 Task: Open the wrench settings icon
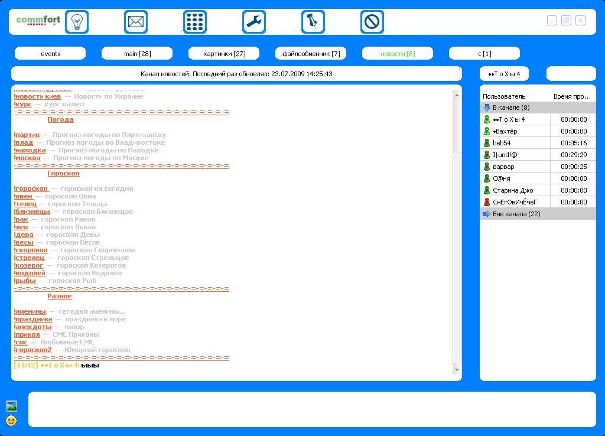coord(254,22)
